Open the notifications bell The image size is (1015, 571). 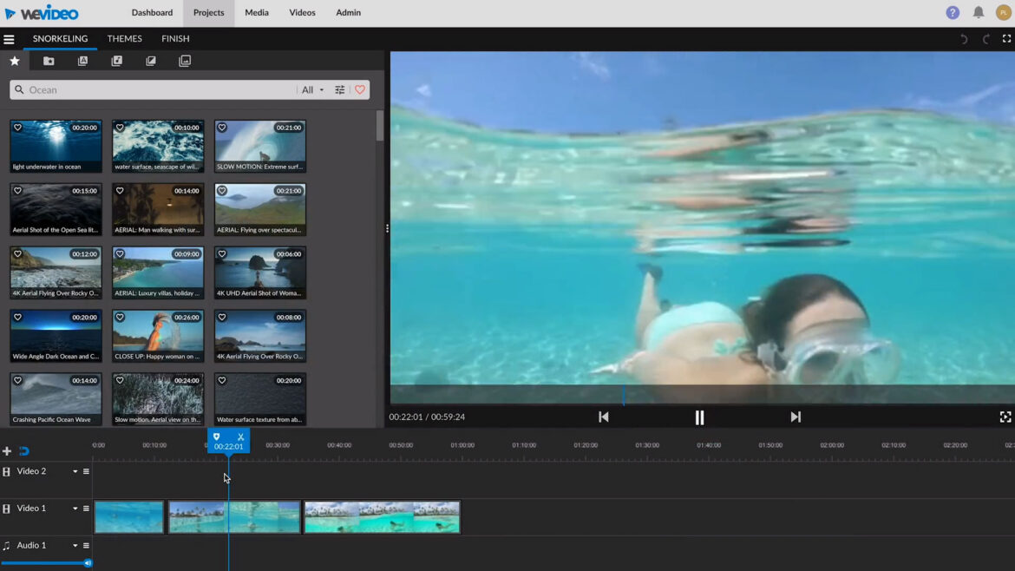tap(979, 13)
